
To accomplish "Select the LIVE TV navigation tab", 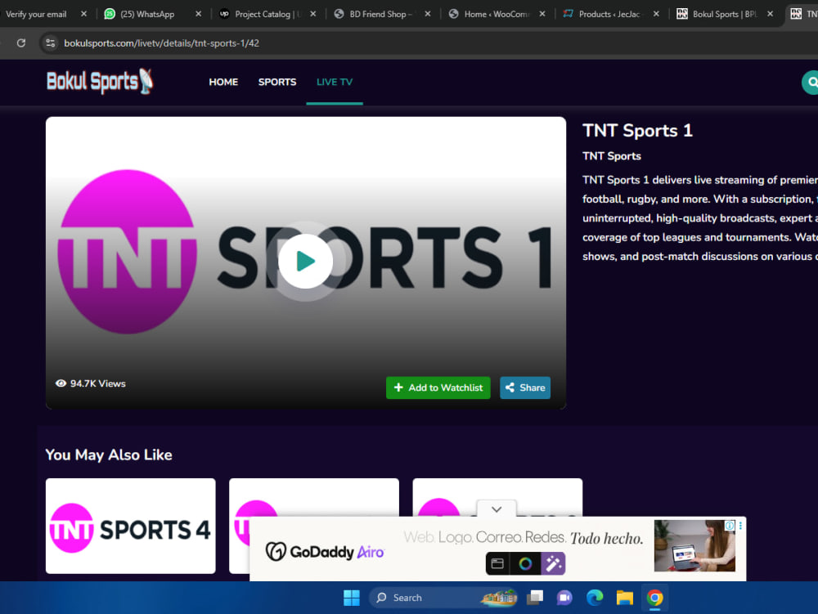I will (335, 82).
